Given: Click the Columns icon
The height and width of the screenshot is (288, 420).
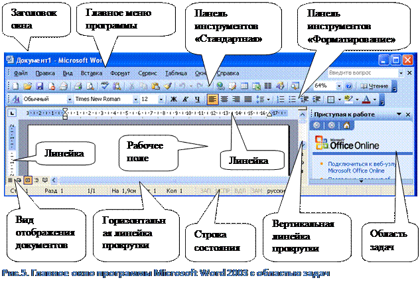Looking at the screenshot, I should 268,86.
